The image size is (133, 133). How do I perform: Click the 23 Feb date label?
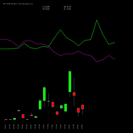click(x=5, y=127)
